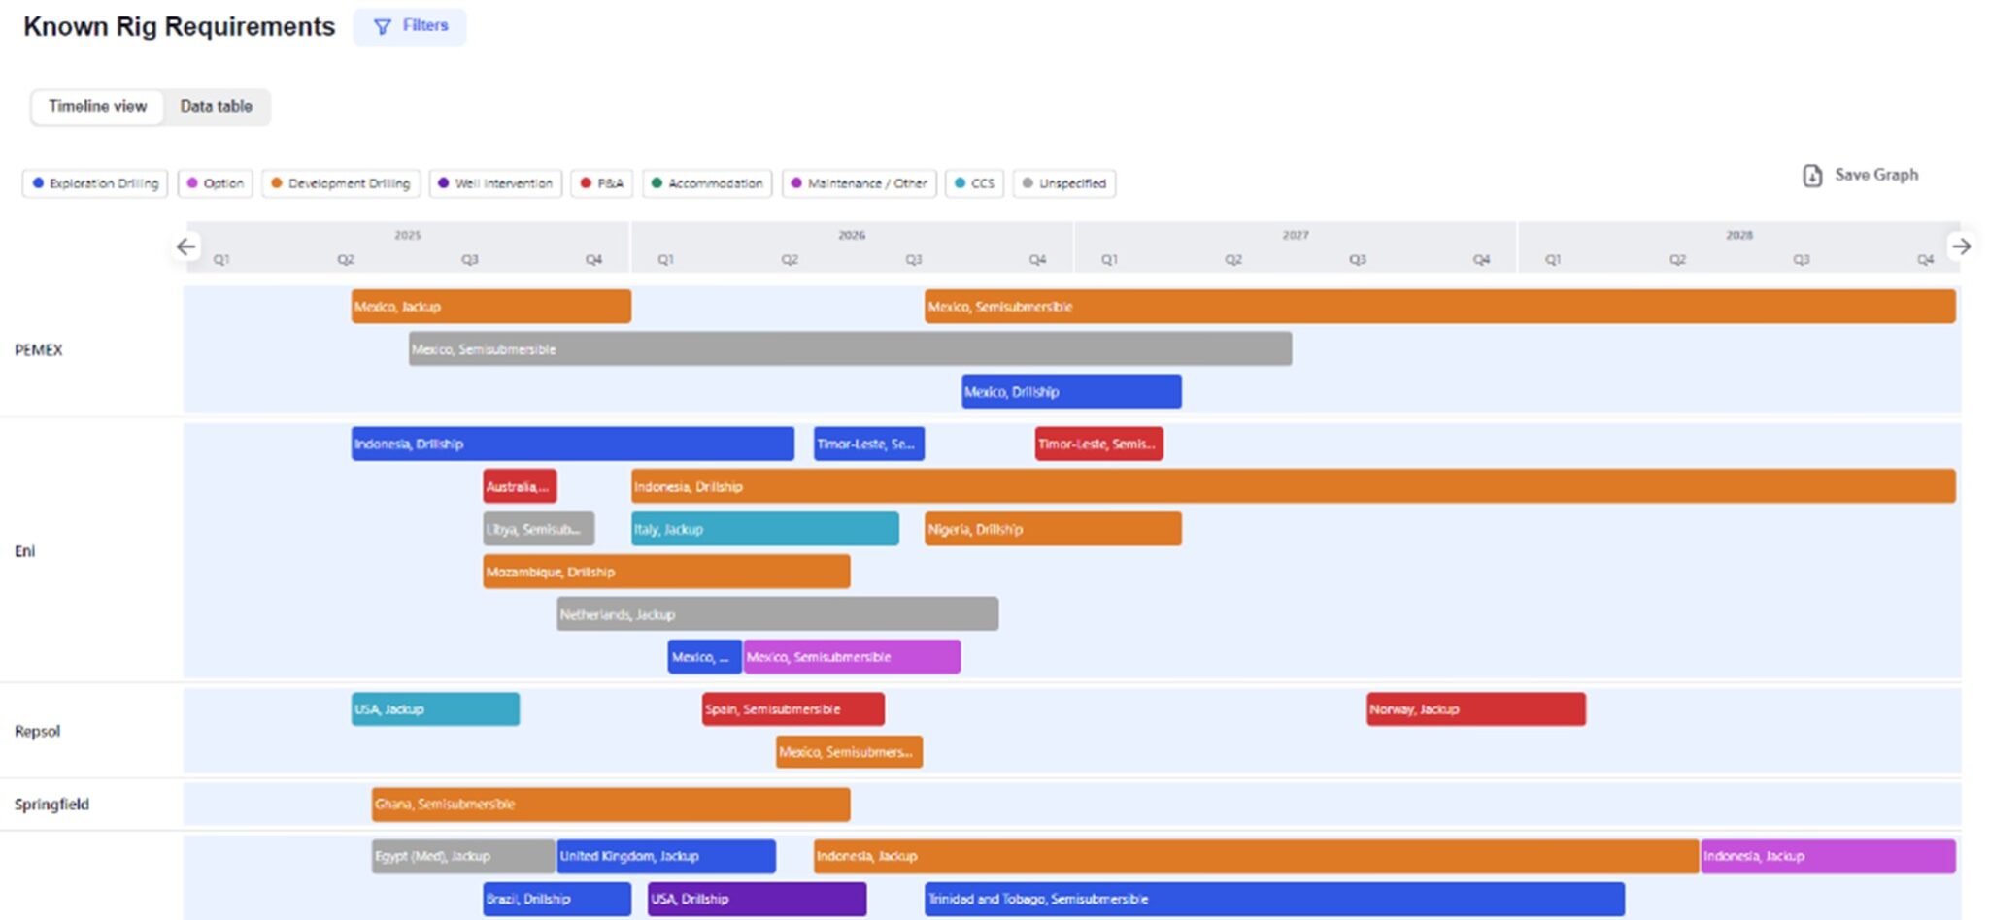Open the Filters funnel button
The image size is (1989, 920).
click(410, 26)
